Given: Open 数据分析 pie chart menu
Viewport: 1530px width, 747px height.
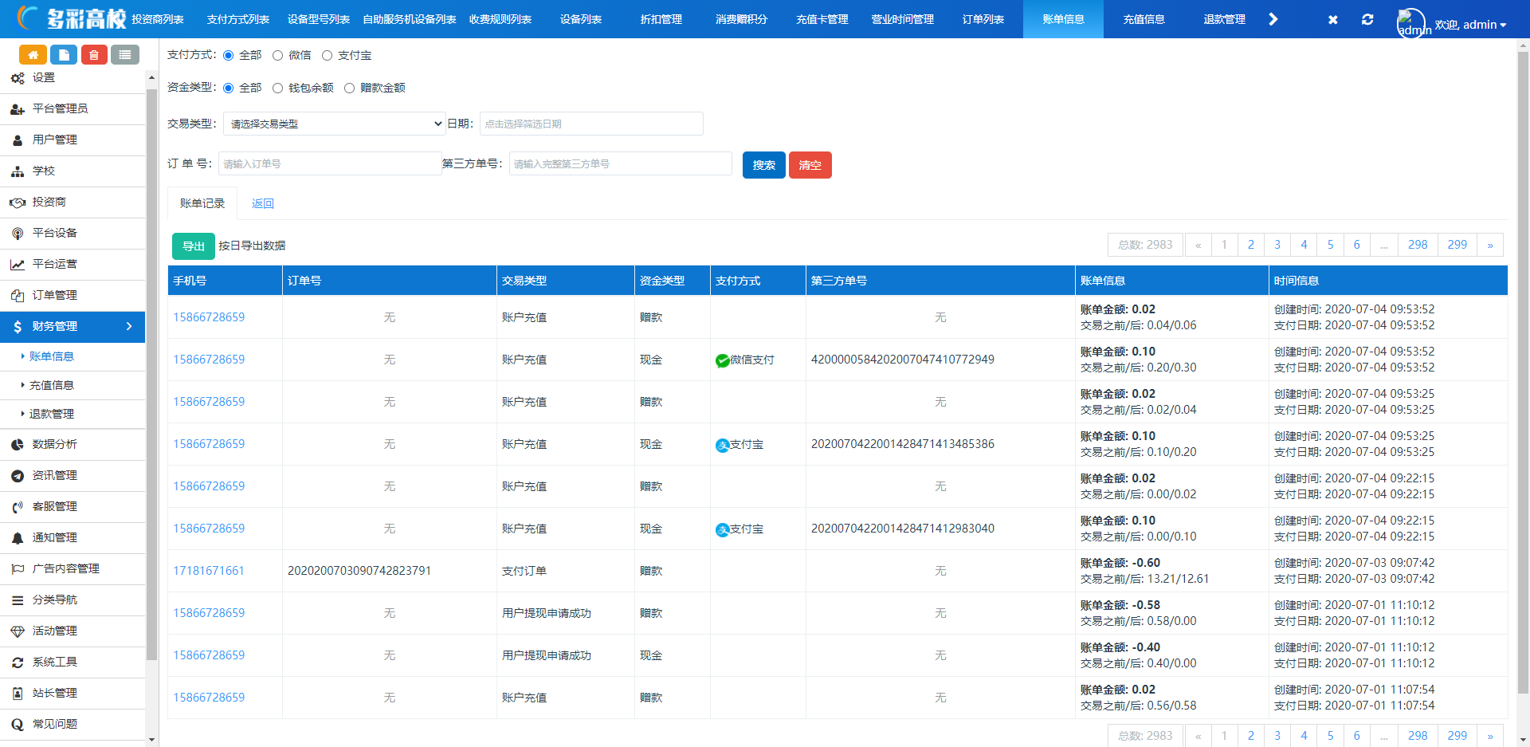Looking at the screenshot, I should [x=73, y=445].
